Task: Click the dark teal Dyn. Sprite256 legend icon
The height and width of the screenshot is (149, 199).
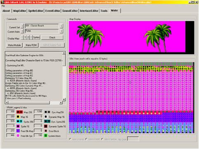Action: 47,121
